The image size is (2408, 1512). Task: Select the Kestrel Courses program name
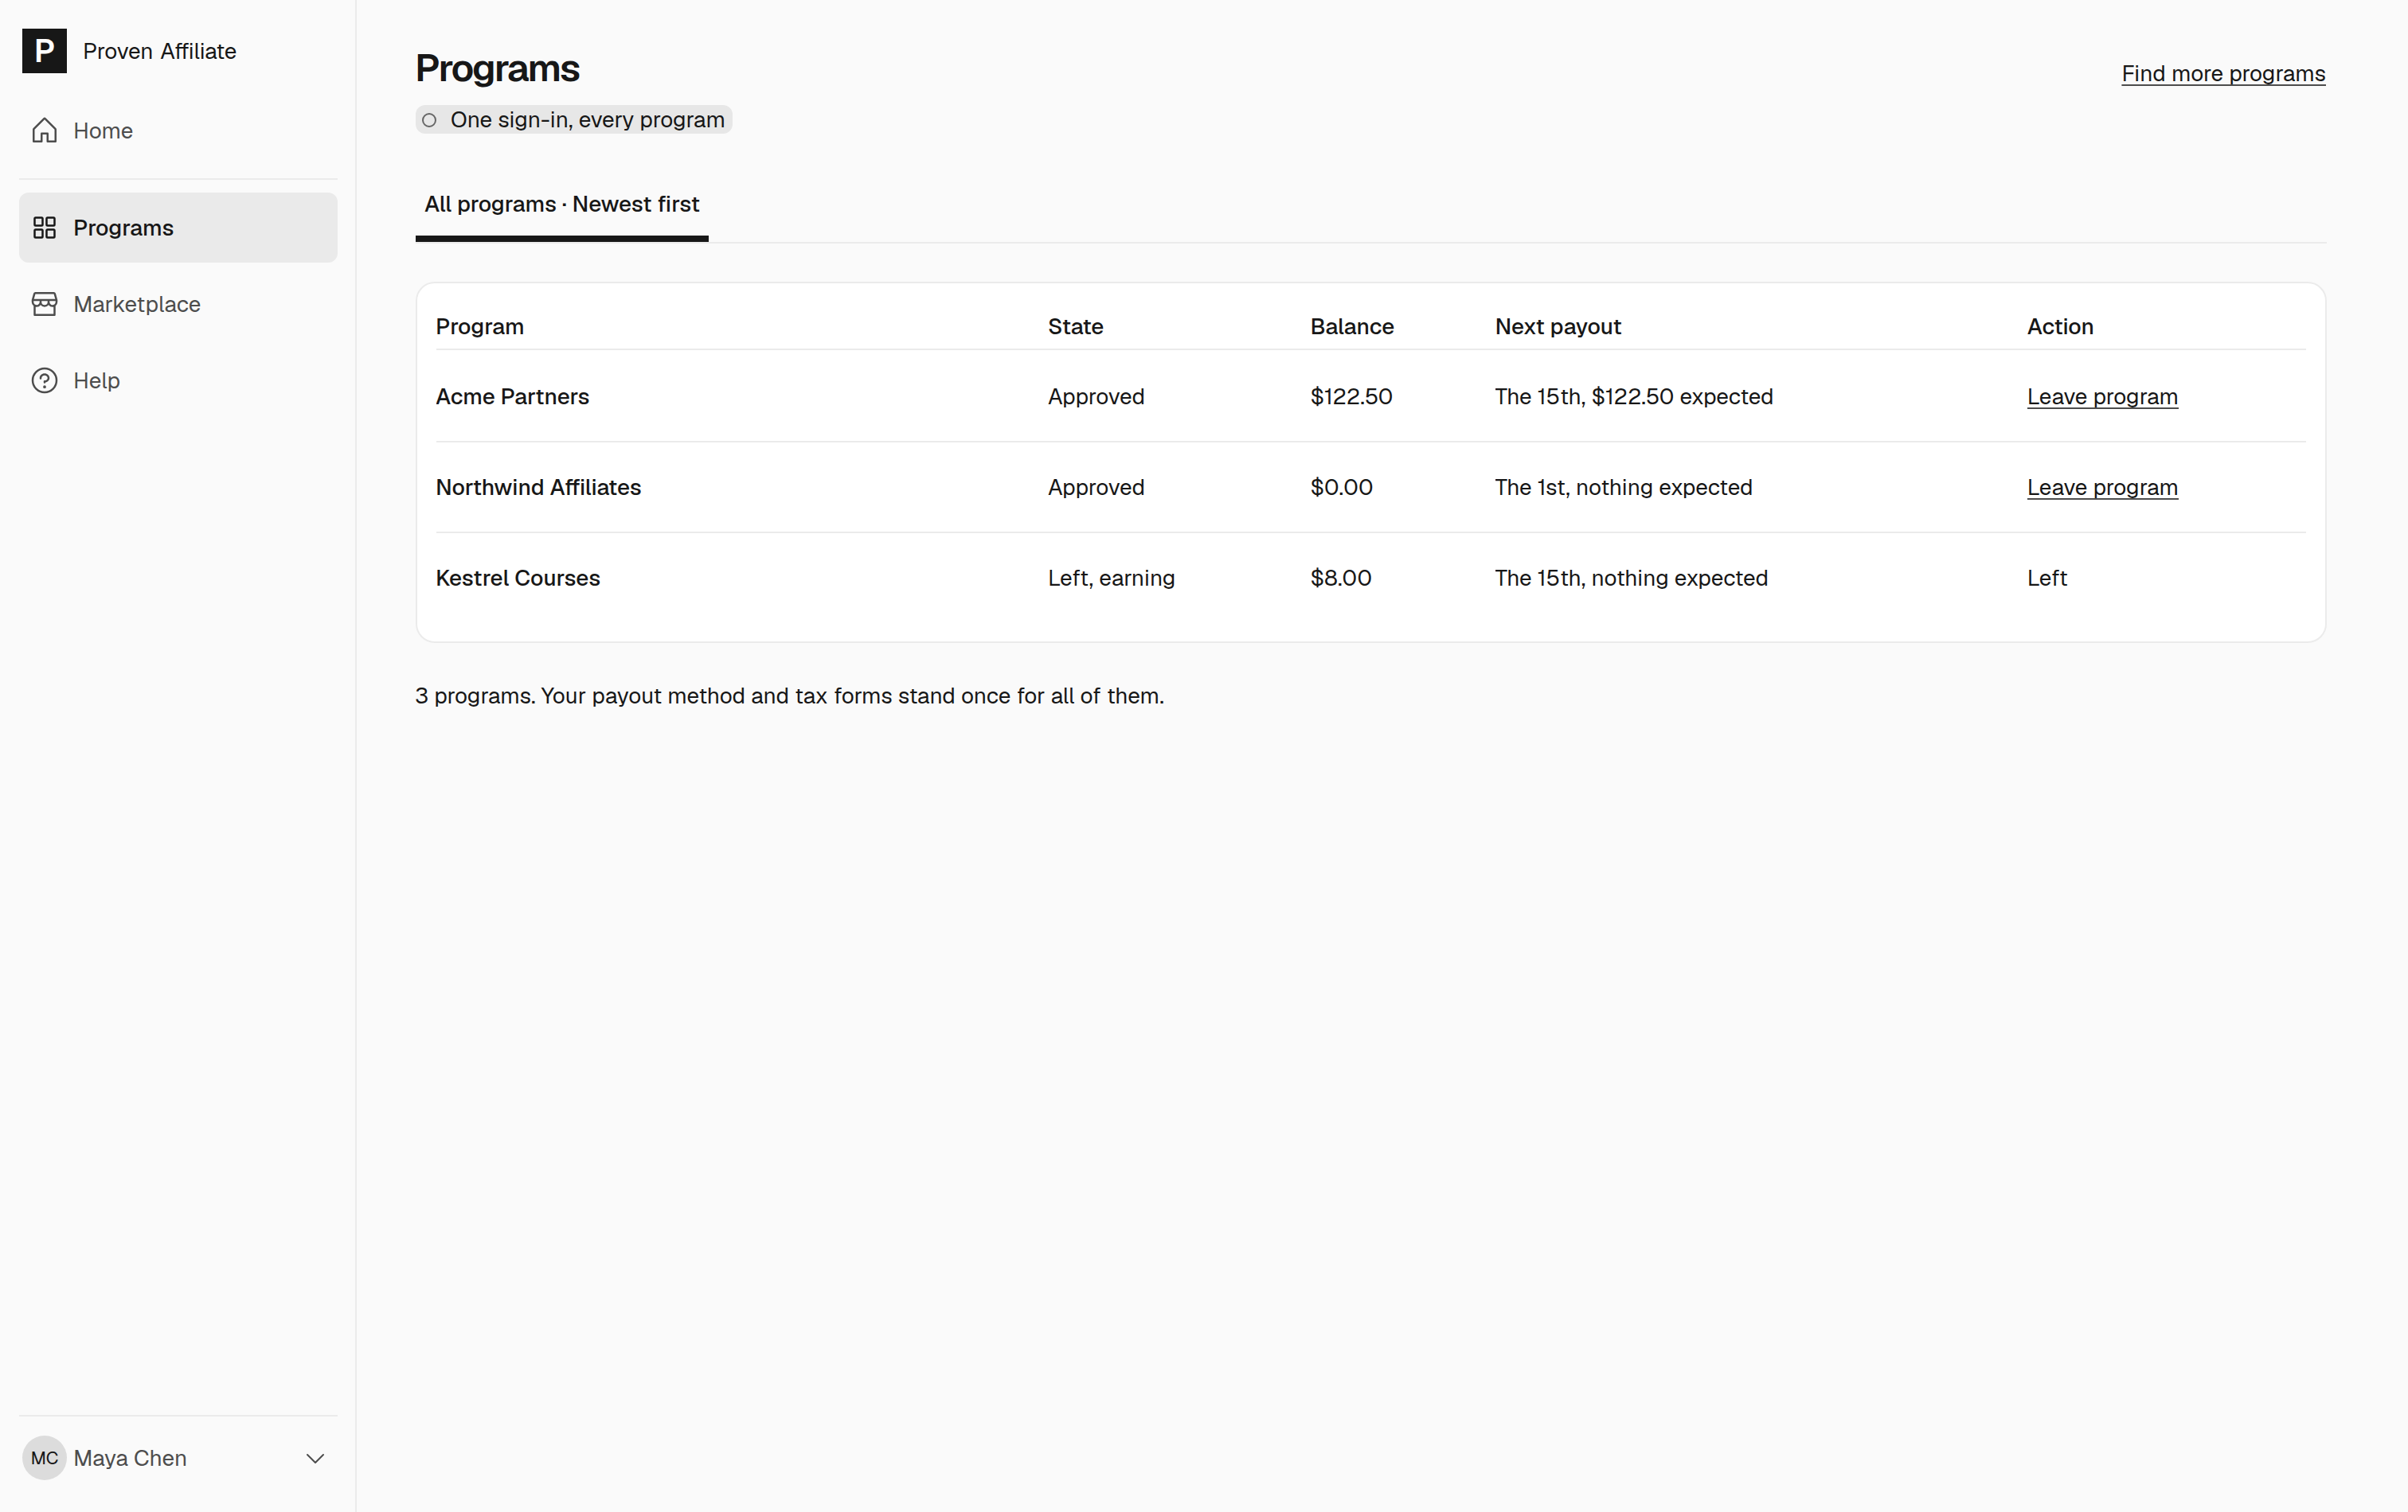[518, 578]
